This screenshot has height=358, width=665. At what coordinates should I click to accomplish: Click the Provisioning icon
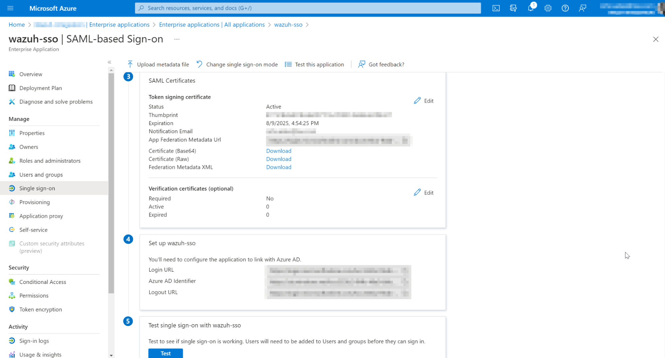(12, 202)
